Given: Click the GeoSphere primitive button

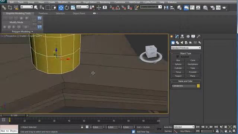Looking at the screenshot, I should 193,64.
